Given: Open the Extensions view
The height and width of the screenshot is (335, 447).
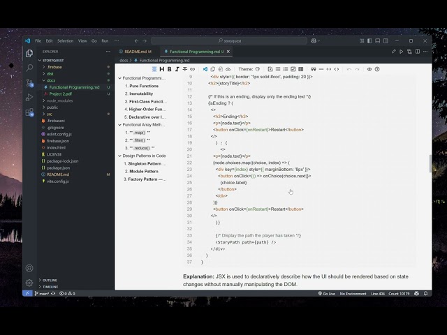Looking at the screenshot, I should coord(29,112).
